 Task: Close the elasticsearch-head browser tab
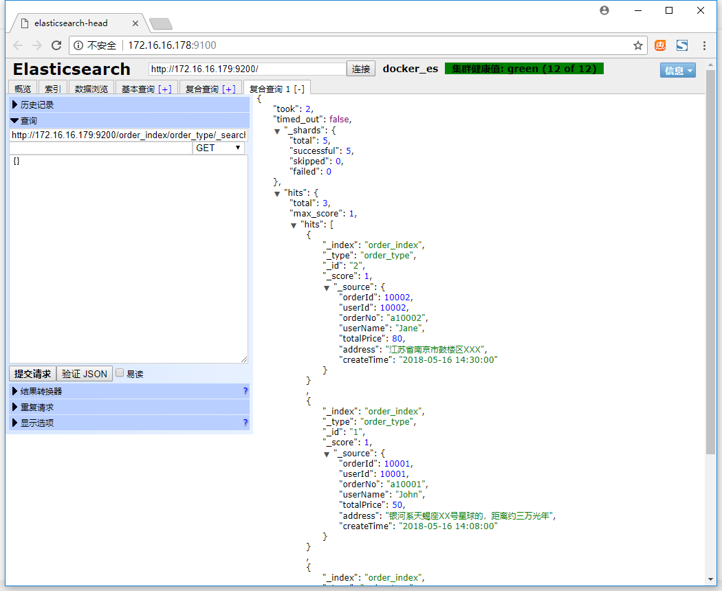point(135,23)
